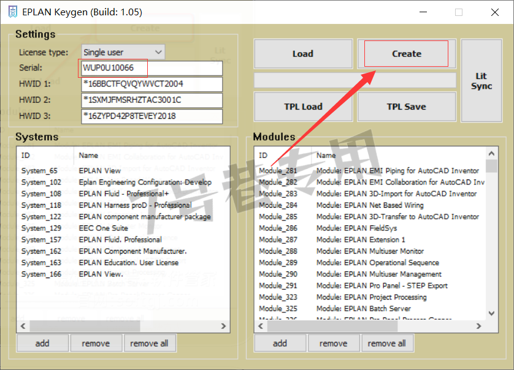Click Modules list left scroll arrow
Image resolution: width=514 pixels, height=370 pixels.
261,326
